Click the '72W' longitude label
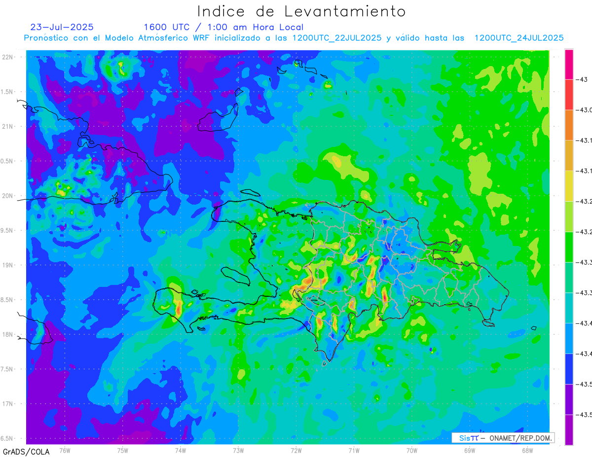 296,450
